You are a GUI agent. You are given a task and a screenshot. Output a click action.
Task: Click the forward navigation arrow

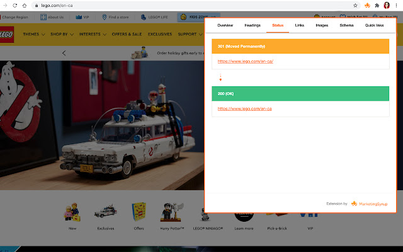5,6
